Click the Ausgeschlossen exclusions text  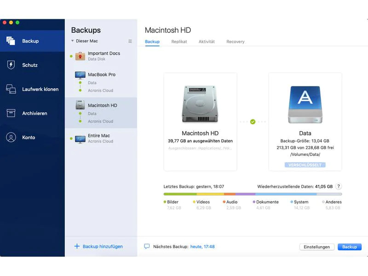coord(200,148)
